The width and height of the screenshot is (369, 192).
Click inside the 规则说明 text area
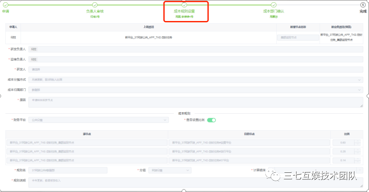196,182
